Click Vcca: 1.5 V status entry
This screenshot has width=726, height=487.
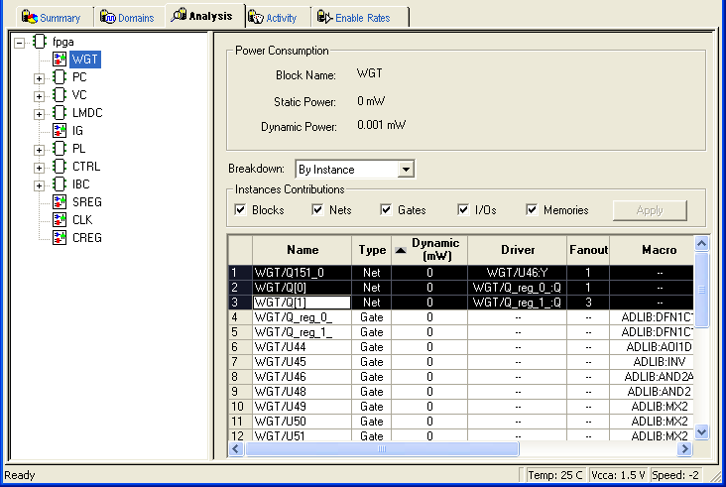coord(618,475)
